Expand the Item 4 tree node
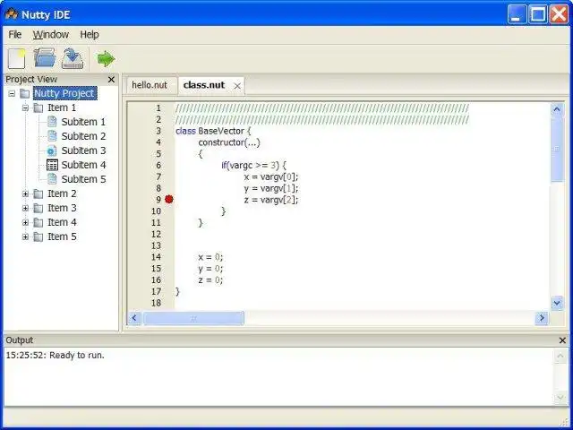 pos(25,222)
